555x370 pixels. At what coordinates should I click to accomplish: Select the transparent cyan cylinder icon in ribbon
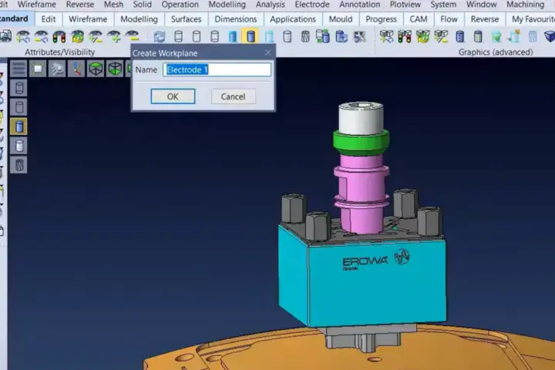[x=269, y=36]
